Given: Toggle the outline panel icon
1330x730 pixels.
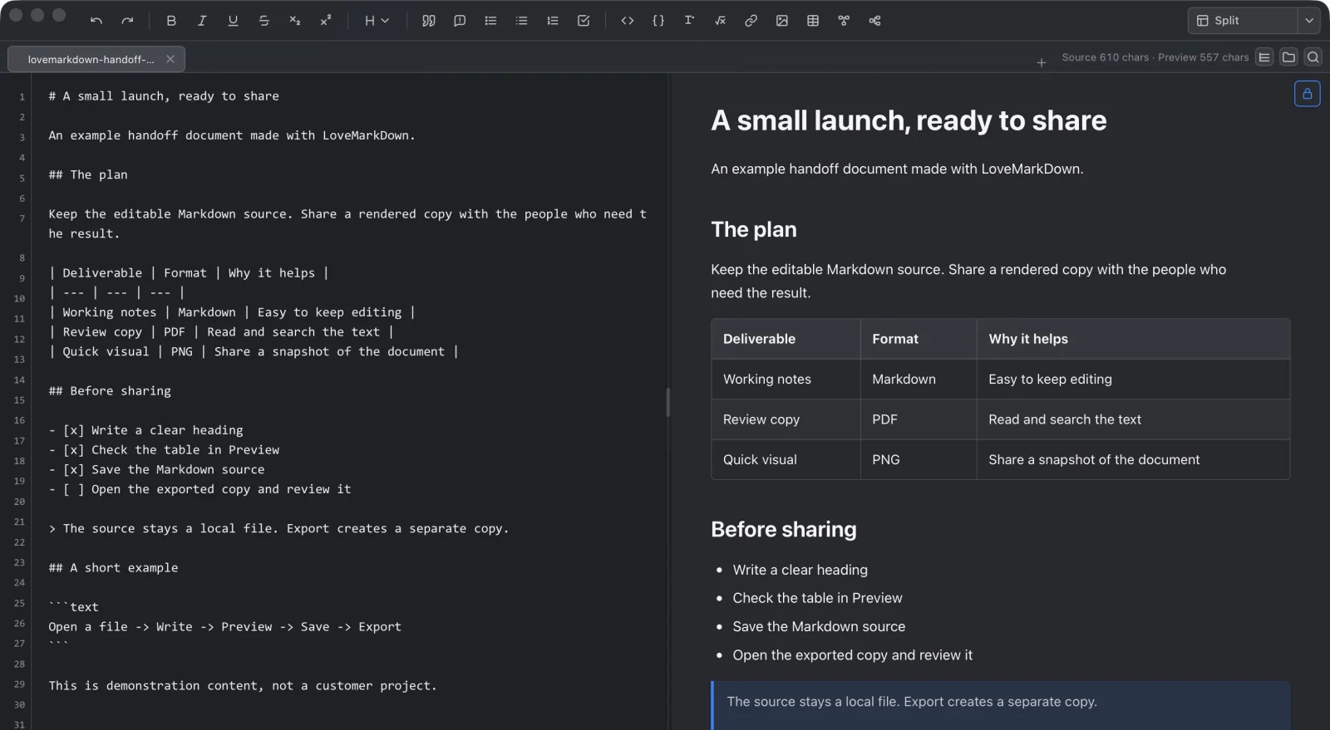Looking at the screenshot, I should pyautogui.click(x=1264, y=57).
